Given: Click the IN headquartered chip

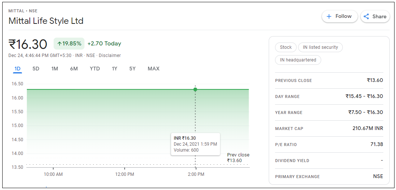Looking at the screenshot, I should [x=298, y=60].
